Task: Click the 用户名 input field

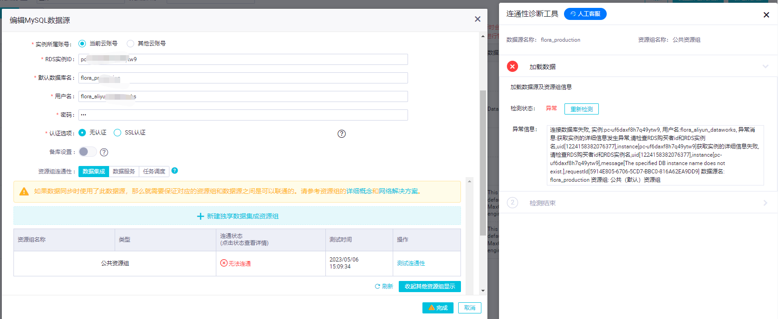Action: (x=243, y=96)
